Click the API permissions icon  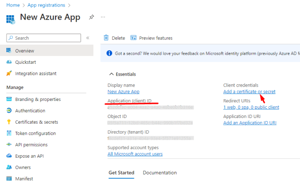9,145
